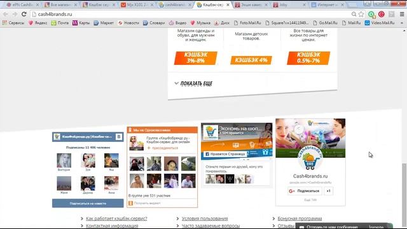Click the КЭШБЭК 4% button

click(251, 60)
